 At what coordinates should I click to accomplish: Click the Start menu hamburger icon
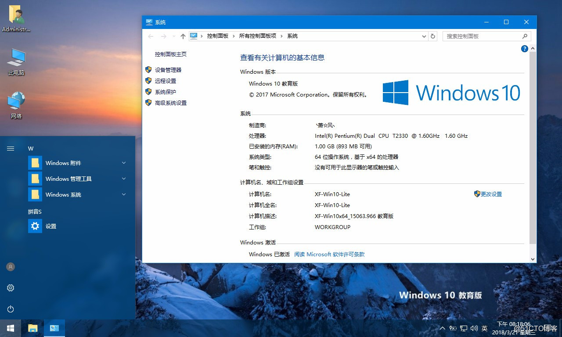[x=11, y=148]
